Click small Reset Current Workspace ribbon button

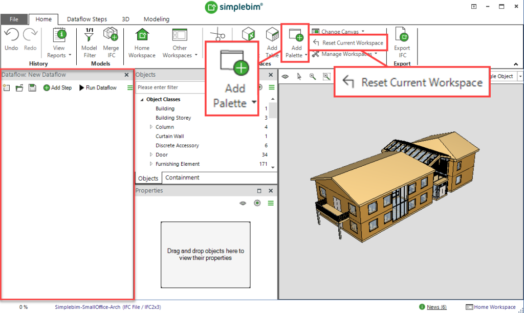348,43
